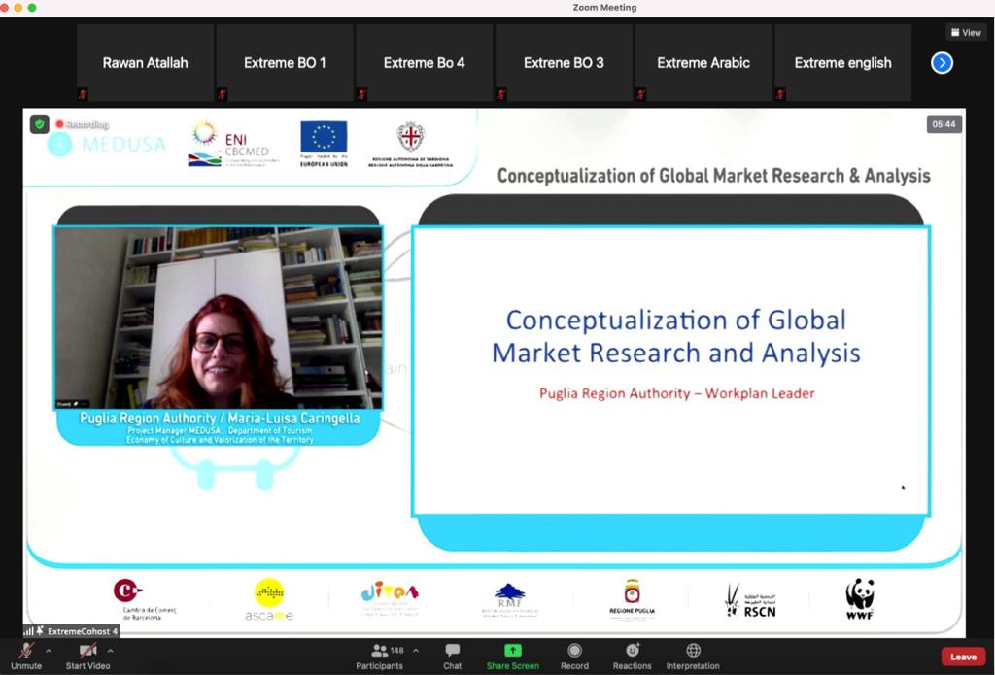995x675 pixels.
Task: Open the View layout menu
Action: point(966,32)
